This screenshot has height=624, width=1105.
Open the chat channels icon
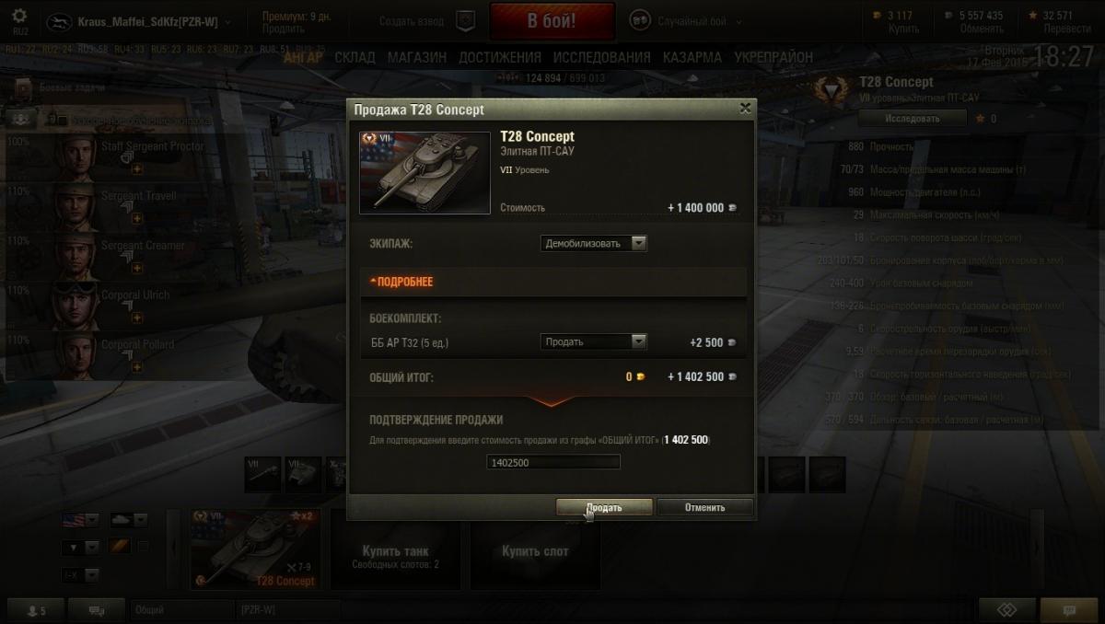pos(96,609)
